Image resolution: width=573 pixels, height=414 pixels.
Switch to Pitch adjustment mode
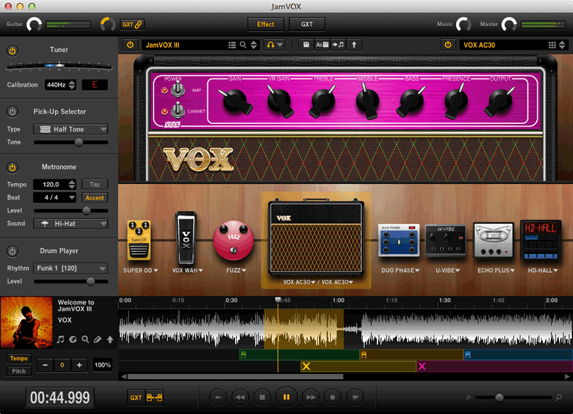click(18, 371)
